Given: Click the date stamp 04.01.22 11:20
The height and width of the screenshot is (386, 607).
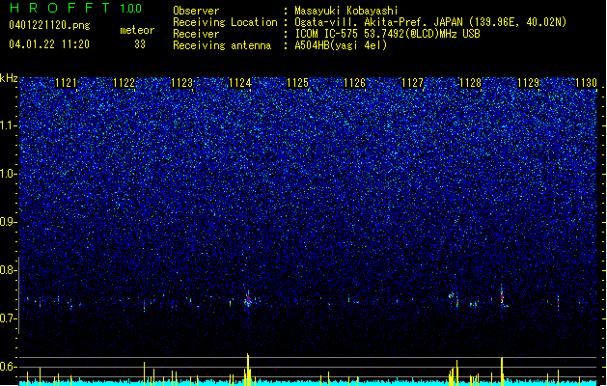Looking at the screenshot, I should [x=49, y=44].
